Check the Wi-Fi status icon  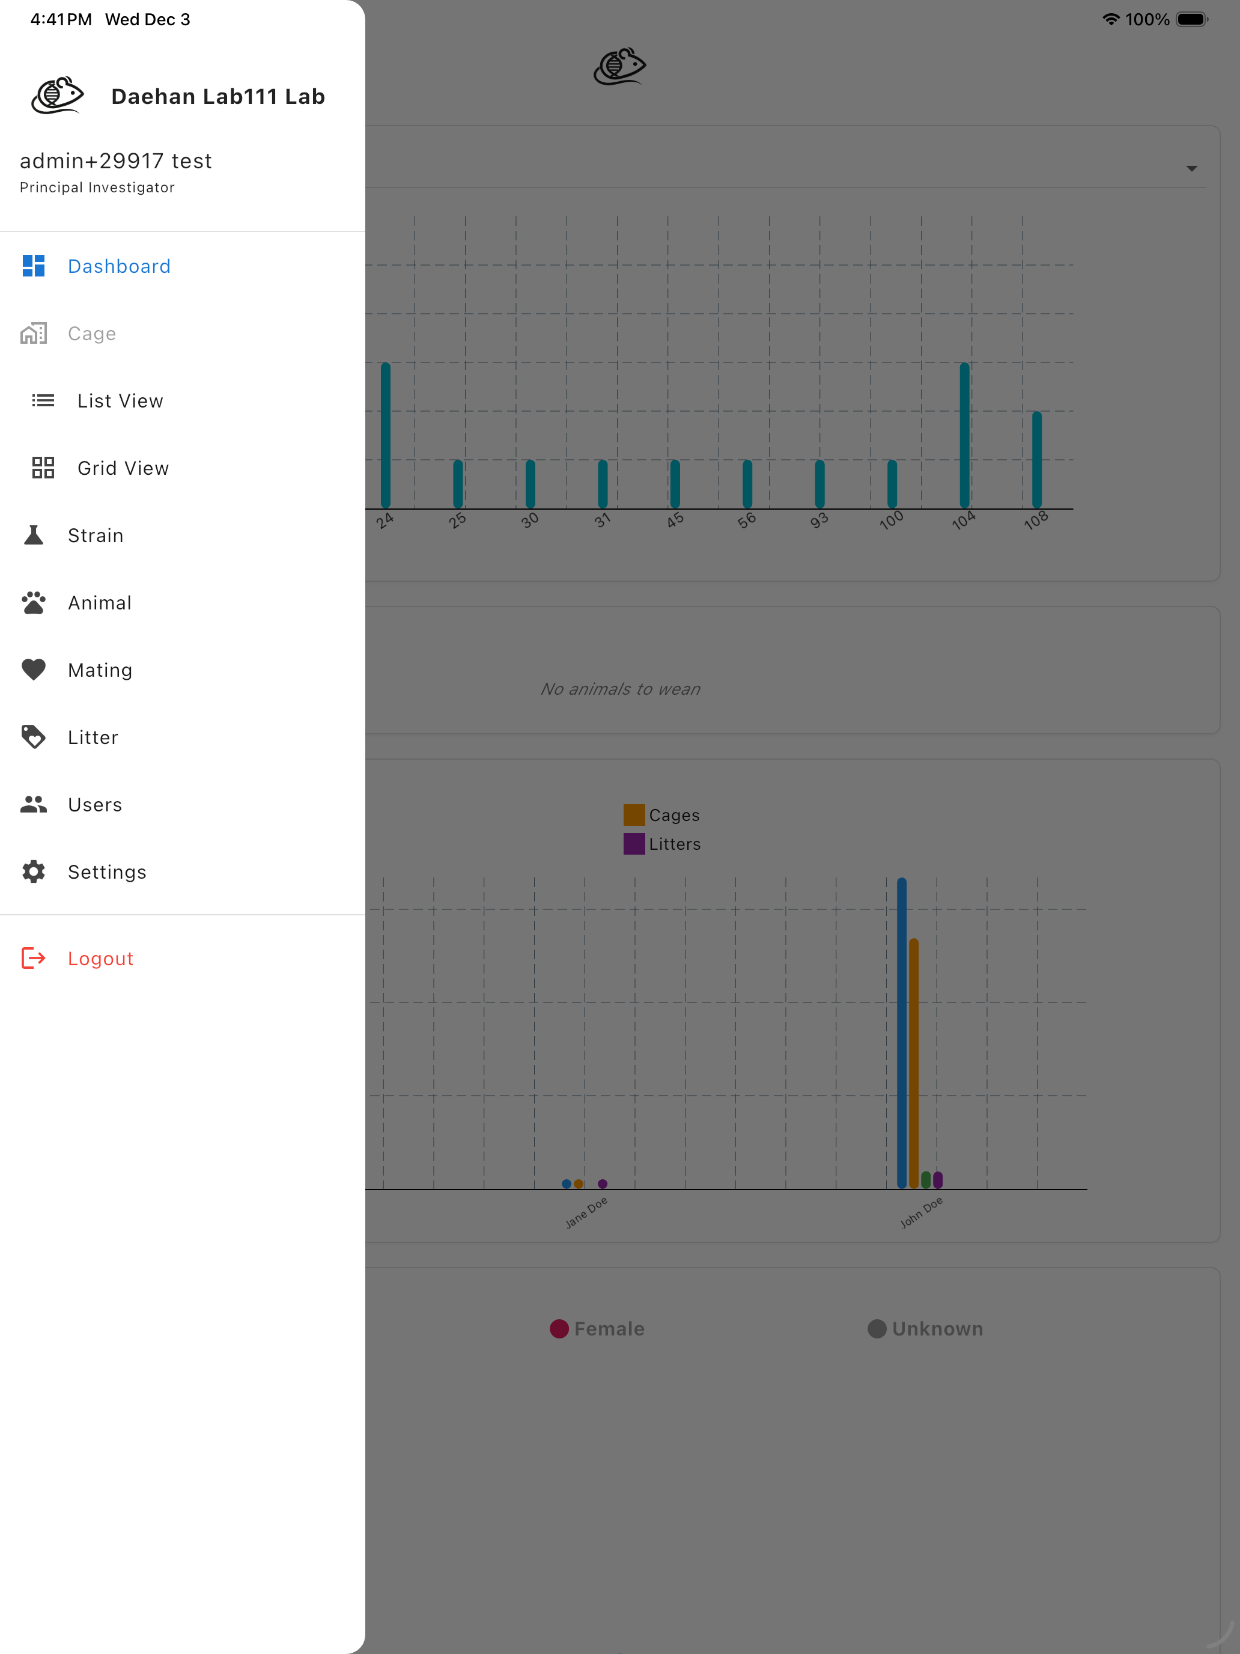pyautogui.click(x=1111, y=19)
